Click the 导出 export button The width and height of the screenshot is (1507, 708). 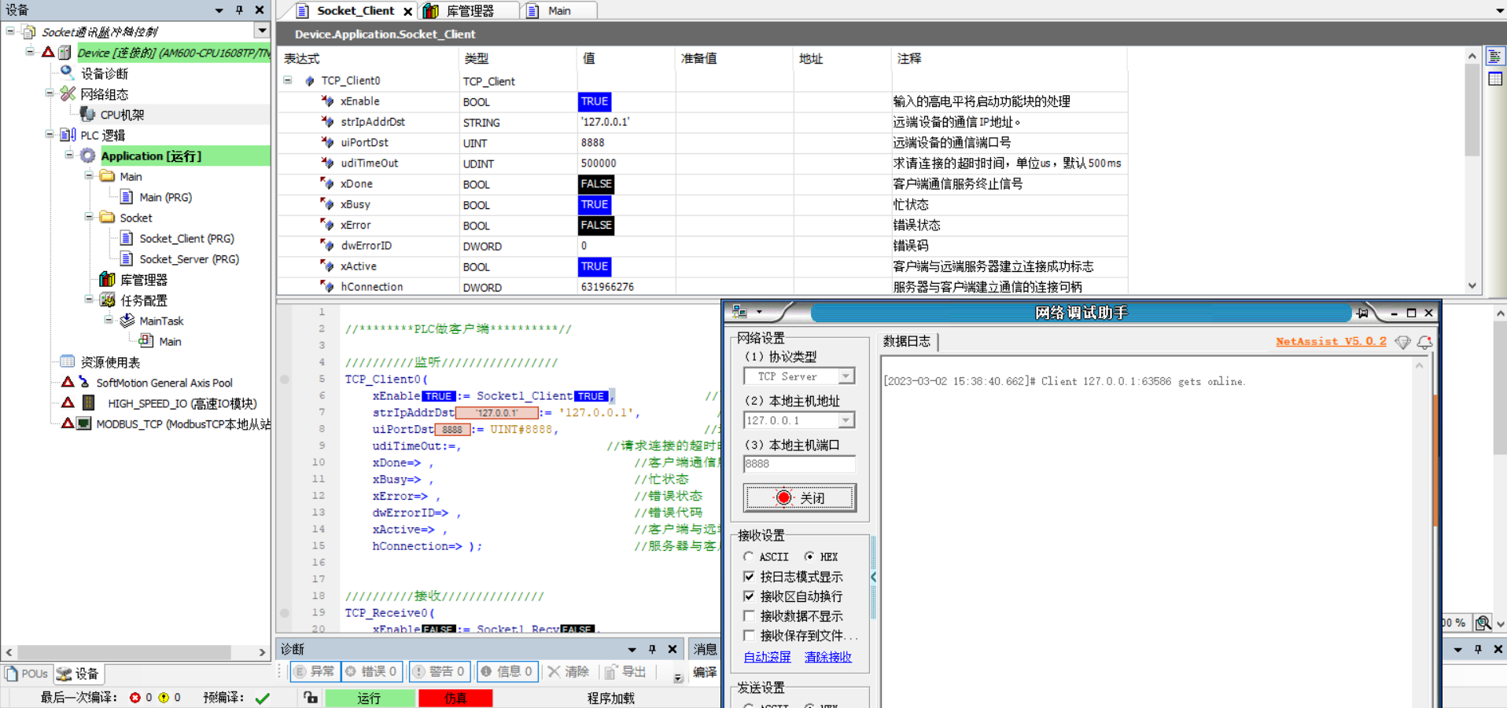point(626,671)
